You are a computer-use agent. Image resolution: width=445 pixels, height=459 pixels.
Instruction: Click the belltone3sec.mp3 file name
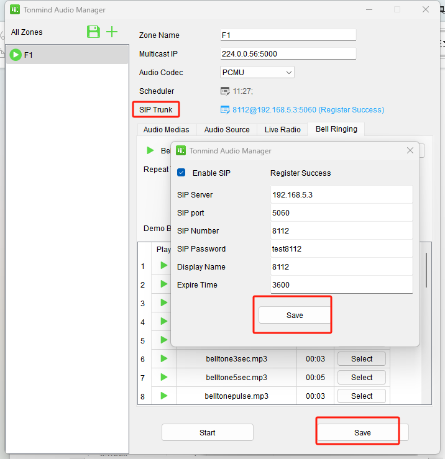point(236,358)
